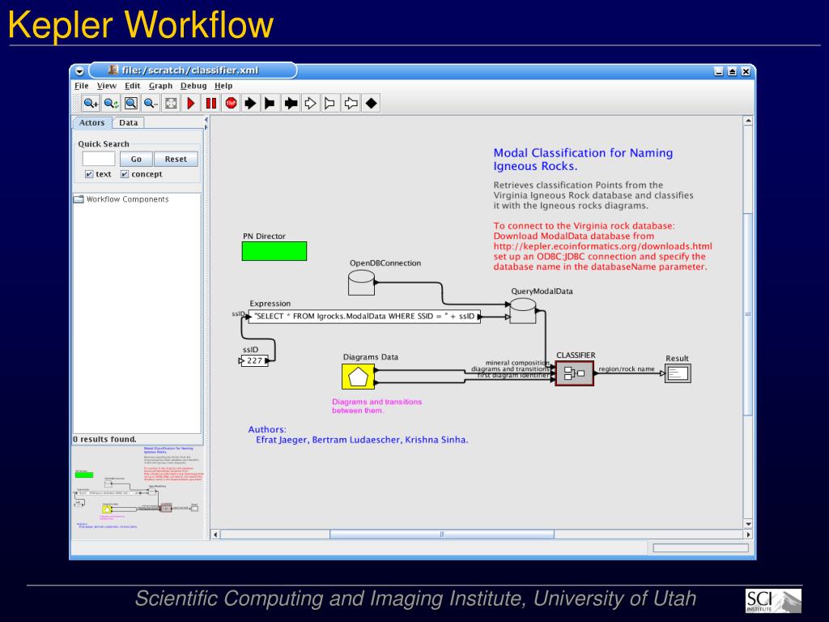The image size is (829, 622).
Task: Switch to the Data tab
Action: (129, 123)
